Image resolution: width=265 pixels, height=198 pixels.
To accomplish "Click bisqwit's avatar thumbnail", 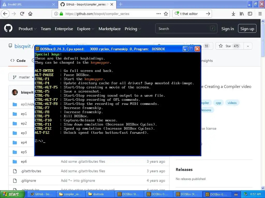I will point(15,92).
